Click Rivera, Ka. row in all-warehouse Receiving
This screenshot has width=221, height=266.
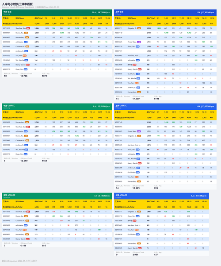(57, 33)
